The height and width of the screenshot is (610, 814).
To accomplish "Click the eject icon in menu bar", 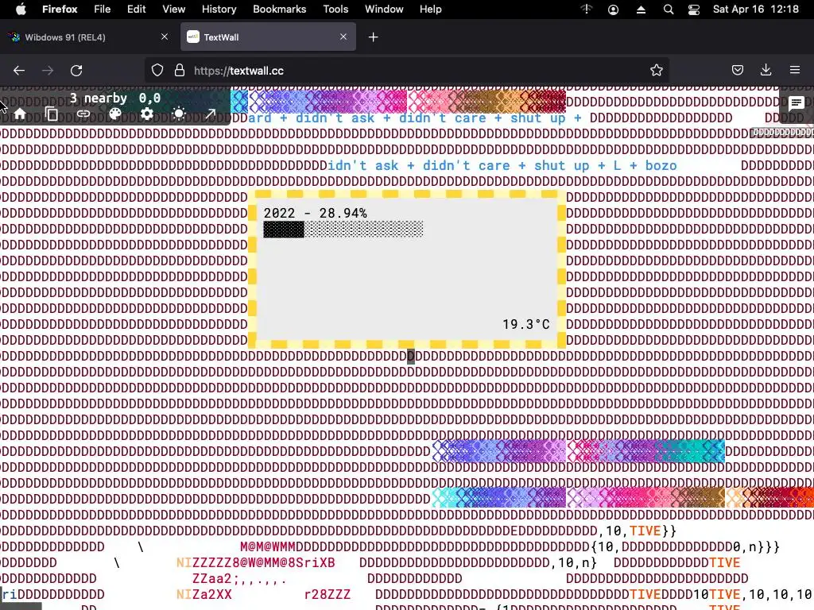I will tap(641, 10).
